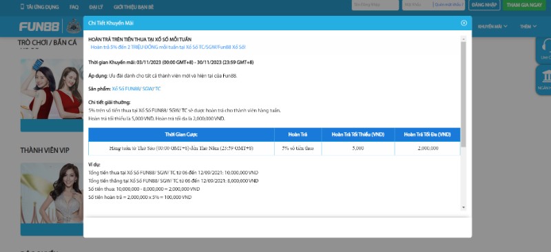The width and height of the screenshot is (551, 252).
Task: Click the Đăng Nhập button
Action: click(484, 5)
